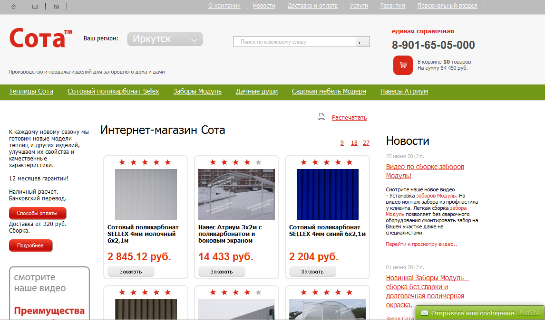Select Заборы Модуль category
Image resolution: width=545 pixels, height=320 pixels.
click(197, 91)
